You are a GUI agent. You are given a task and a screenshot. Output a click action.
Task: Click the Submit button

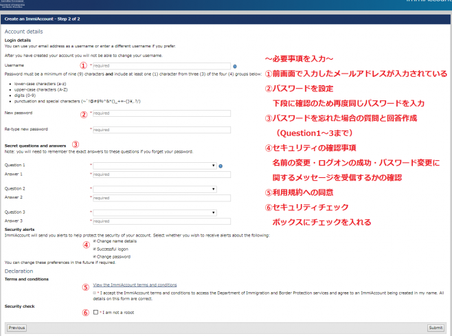pos(436,328)
